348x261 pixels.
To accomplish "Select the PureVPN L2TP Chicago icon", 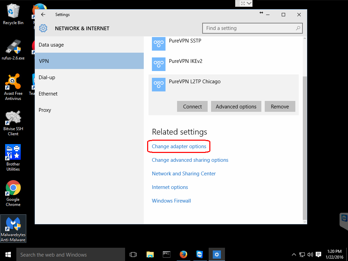I will pyautogui.click(x=159, y=85).
